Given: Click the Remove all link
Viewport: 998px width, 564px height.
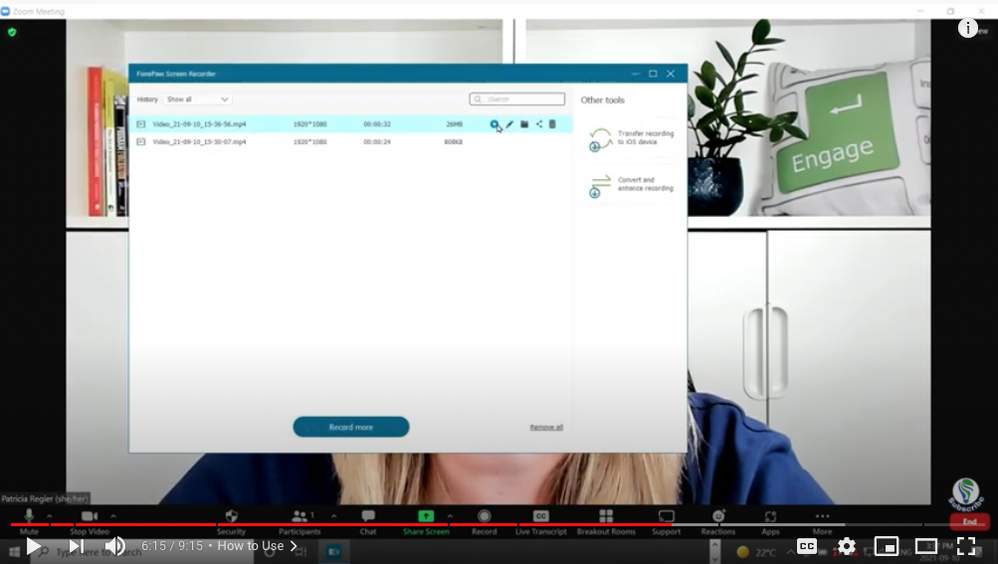Looking at the screenshot, I should [x=546, y=427].
